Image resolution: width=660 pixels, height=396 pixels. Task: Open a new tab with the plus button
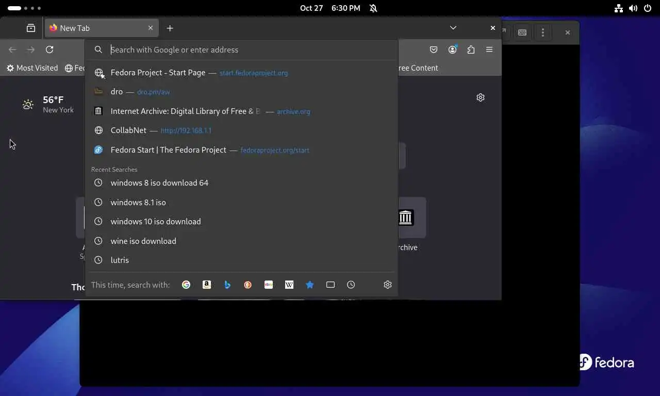pyautogui.click(x=170, y=28)
